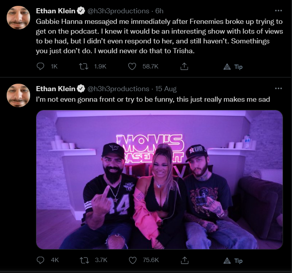Open Tip on the first tweet
The image size is (292, 273).
[233, 67]
